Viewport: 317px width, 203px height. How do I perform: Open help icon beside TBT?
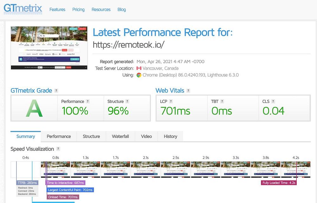point(222,101)
